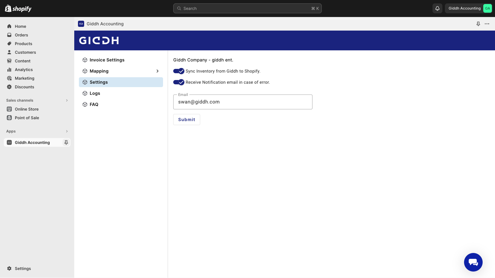
Task: Click the Orders inbox icon
Action: pos(9,35)
